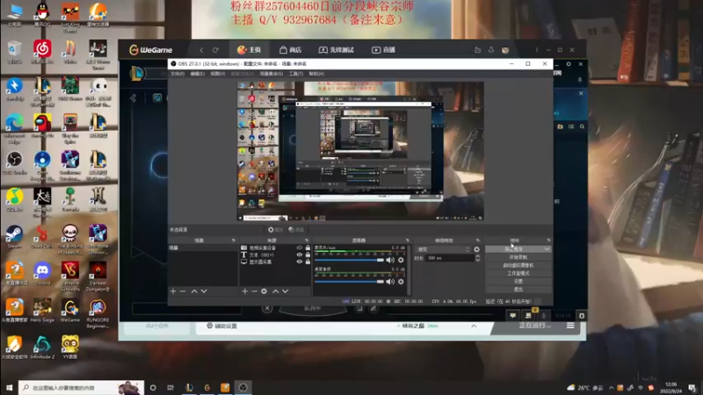Open OBS 设置 from the controls panel
Image resolution: width=703 pixels, height=395 pixels.
click(518, 282)
